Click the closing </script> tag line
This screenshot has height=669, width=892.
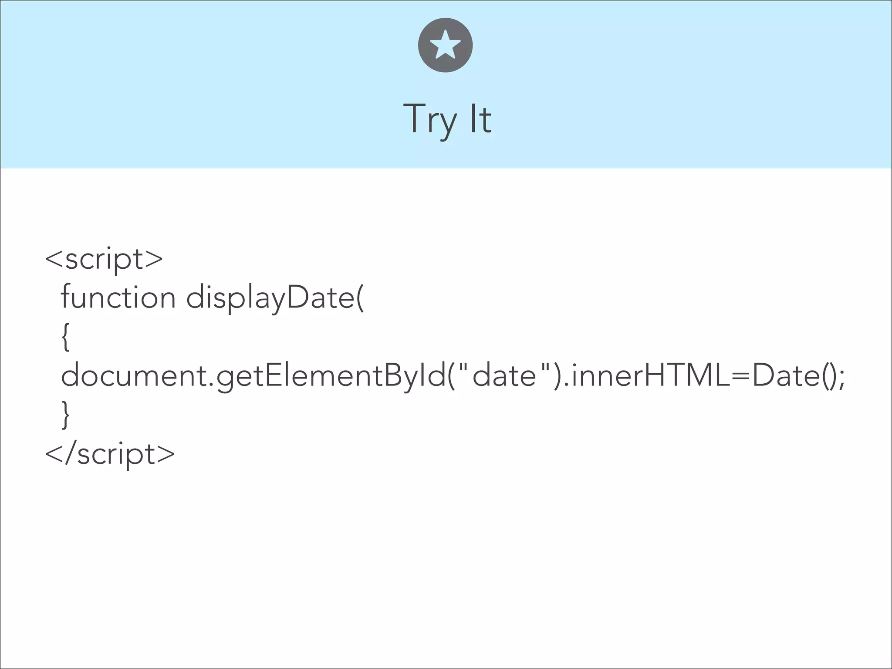pyautogui.click(x=110, y=455)
